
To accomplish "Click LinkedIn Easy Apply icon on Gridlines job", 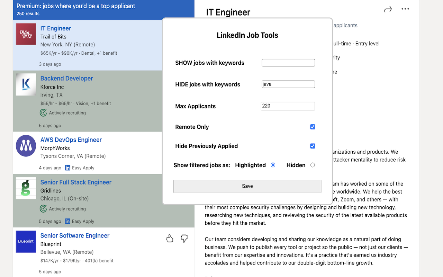I will pyautogui.click(x=67, y=221).
